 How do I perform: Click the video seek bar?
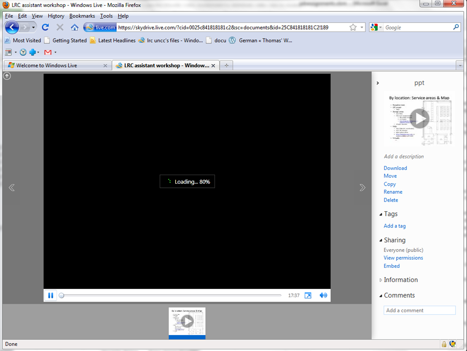pos(172,296)
